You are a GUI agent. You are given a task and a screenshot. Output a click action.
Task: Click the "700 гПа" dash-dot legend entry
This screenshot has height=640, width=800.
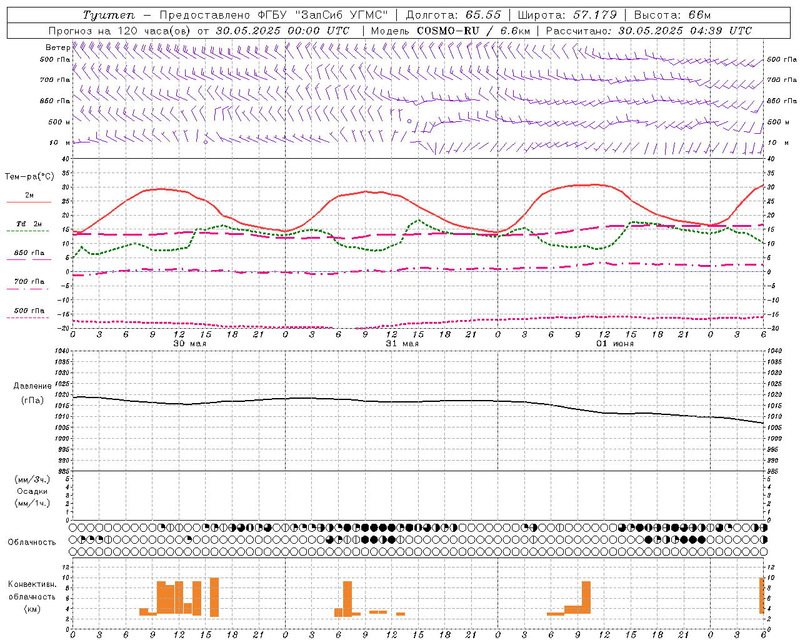point(29,282)
